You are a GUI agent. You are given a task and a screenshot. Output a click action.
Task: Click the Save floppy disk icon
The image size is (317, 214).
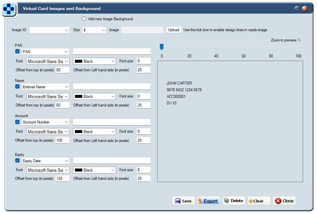[178, 201]
